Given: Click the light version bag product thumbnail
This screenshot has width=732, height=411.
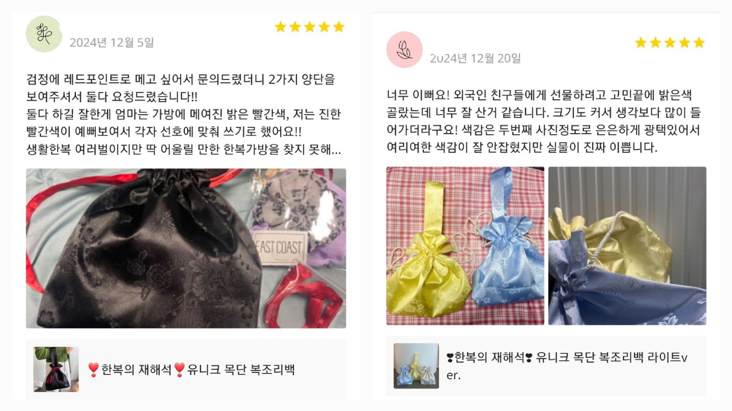Looking at the screenshot, I should pyautogui.click(x=416, y=366).
